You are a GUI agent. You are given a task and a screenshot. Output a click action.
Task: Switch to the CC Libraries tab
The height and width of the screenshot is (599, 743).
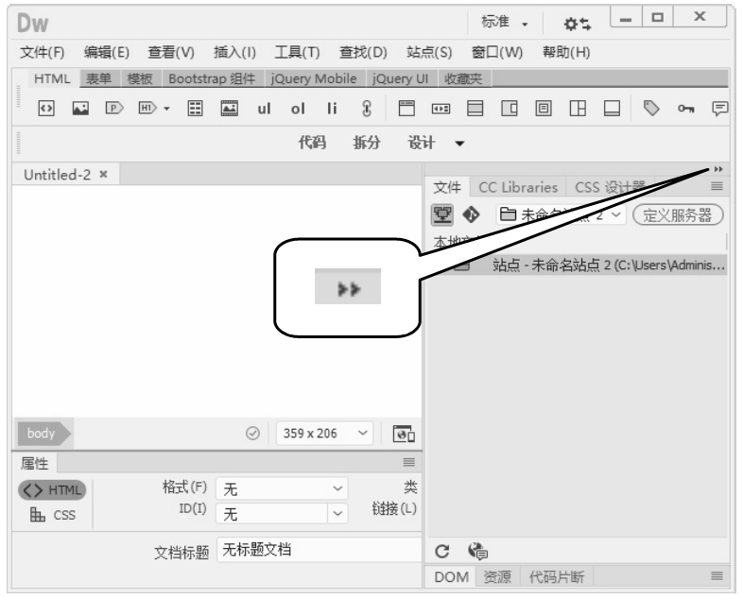click(518, 187)
